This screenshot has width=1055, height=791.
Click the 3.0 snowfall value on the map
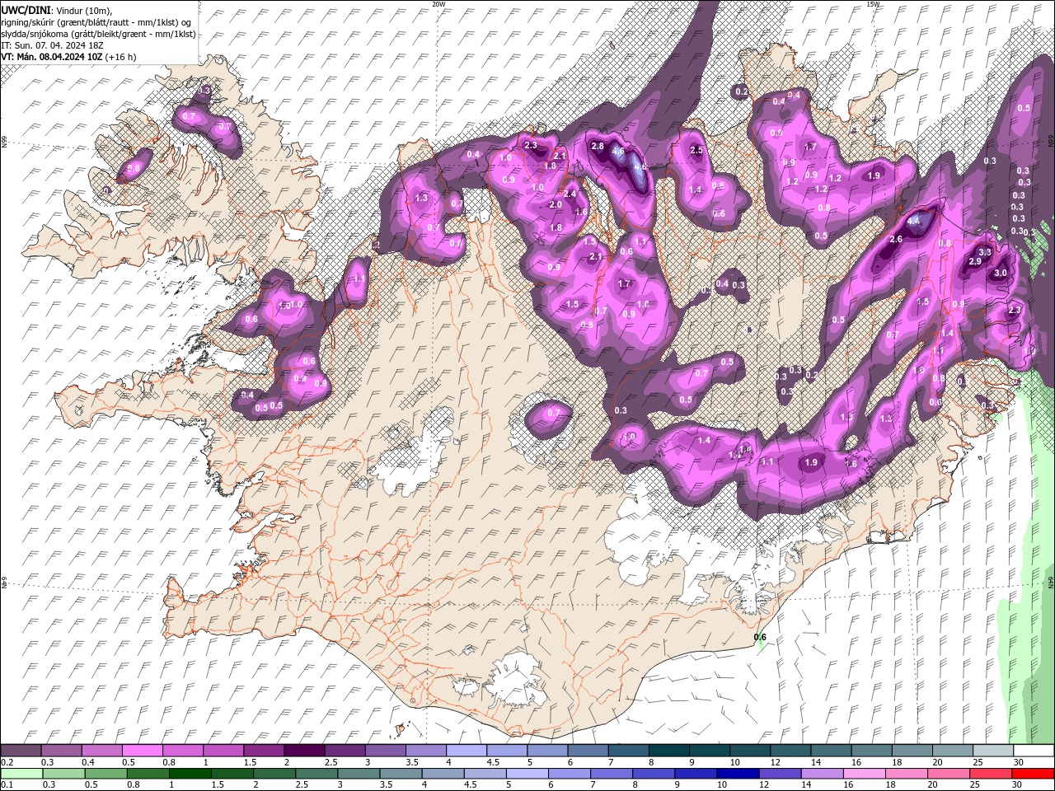point(1001,273)
